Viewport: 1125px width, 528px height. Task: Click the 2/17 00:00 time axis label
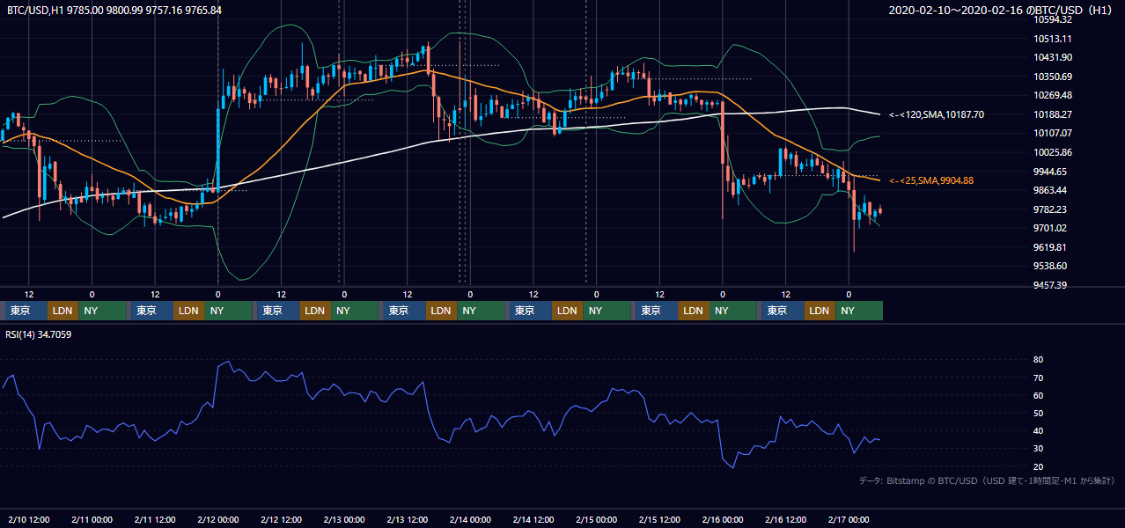[x=849, y=519]
